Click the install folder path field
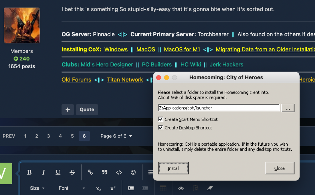 219,108
